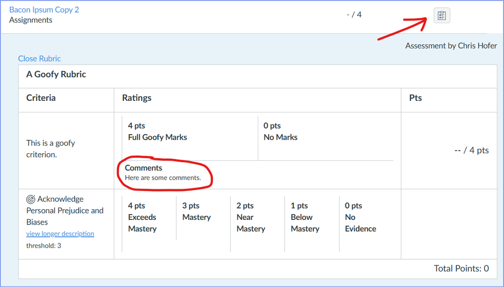Viewport: 504px width, 287px height.
Task: Select the Full Goofy Marks rating
Action: [157, 132]
